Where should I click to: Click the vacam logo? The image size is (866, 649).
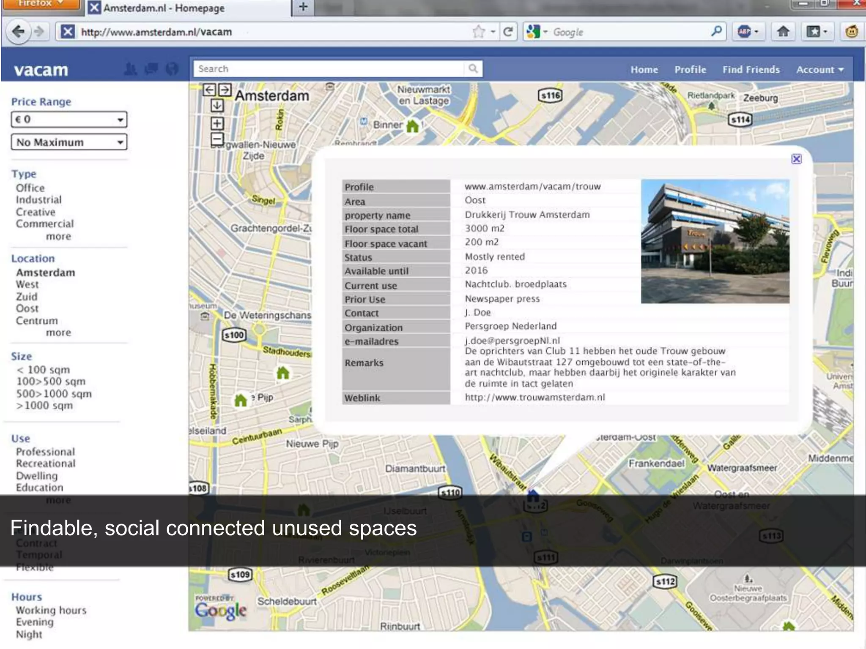(41, 70)
